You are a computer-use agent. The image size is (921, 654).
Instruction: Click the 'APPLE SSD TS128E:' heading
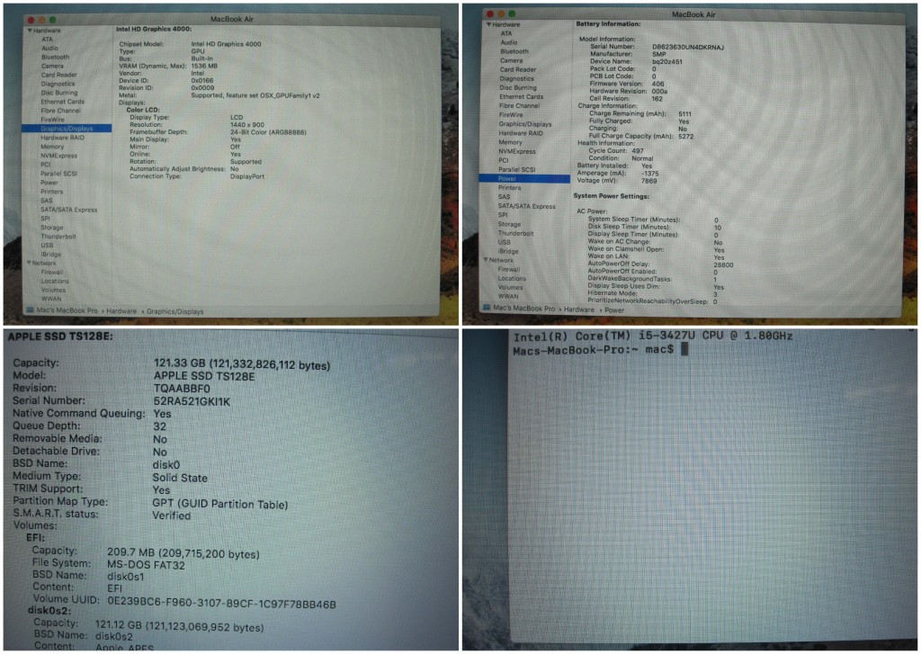pyautogui.click(x=60, y=336)
